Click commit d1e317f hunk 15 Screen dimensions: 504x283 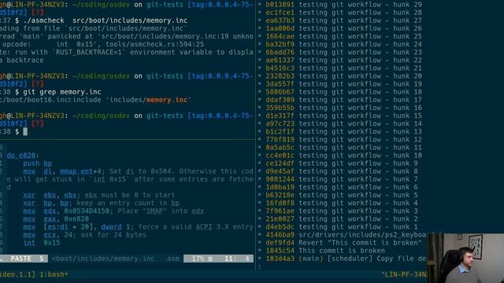point(343,116)
